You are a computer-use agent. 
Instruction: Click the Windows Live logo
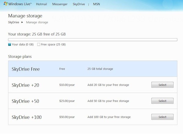[17, 4]
